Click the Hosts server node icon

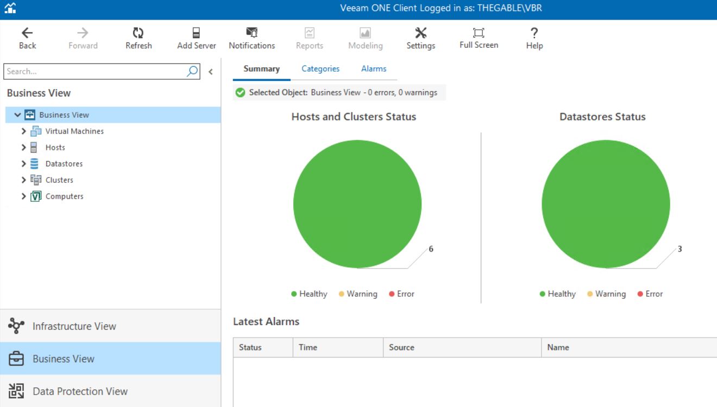[x=34, y=147]
